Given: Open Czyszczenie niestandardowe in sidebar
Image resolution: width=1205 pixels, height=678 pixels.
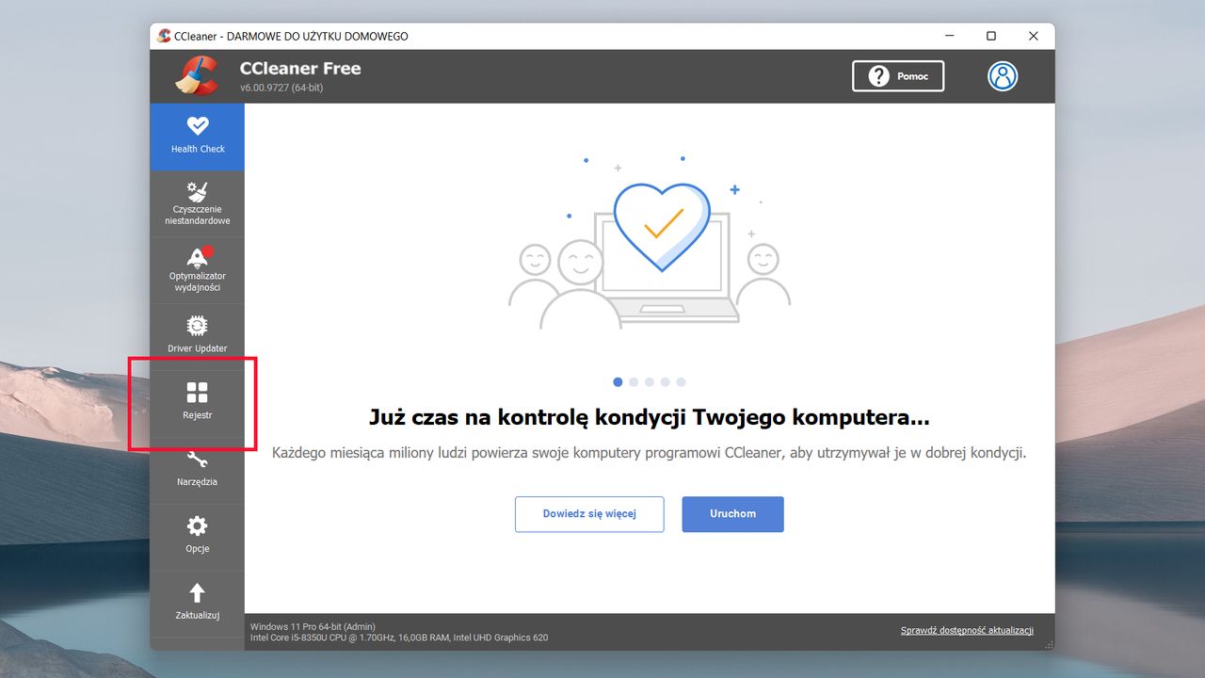Looking at the screenshot, I should [x=197, y=203].
